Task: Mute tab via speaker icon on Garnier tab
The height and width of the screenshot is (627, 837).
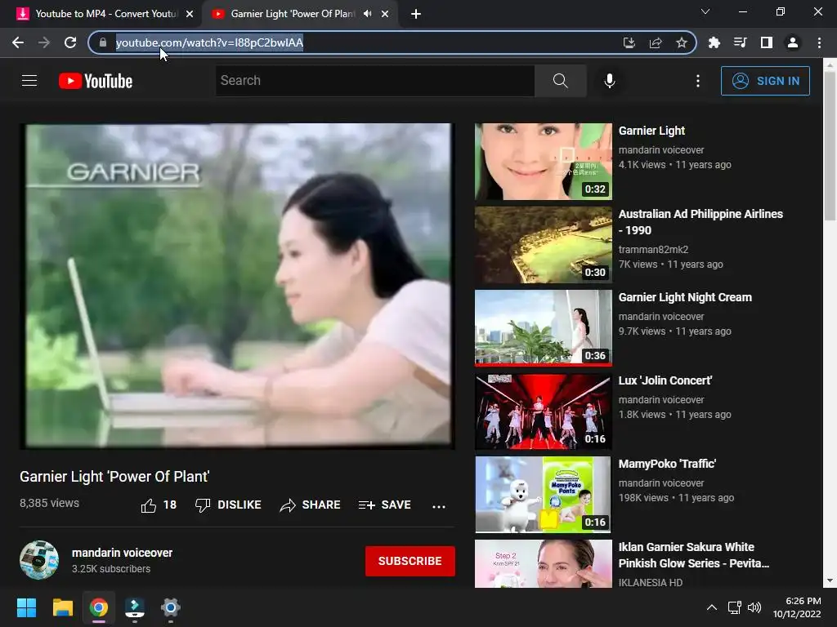Action: (x=367, y=14)
